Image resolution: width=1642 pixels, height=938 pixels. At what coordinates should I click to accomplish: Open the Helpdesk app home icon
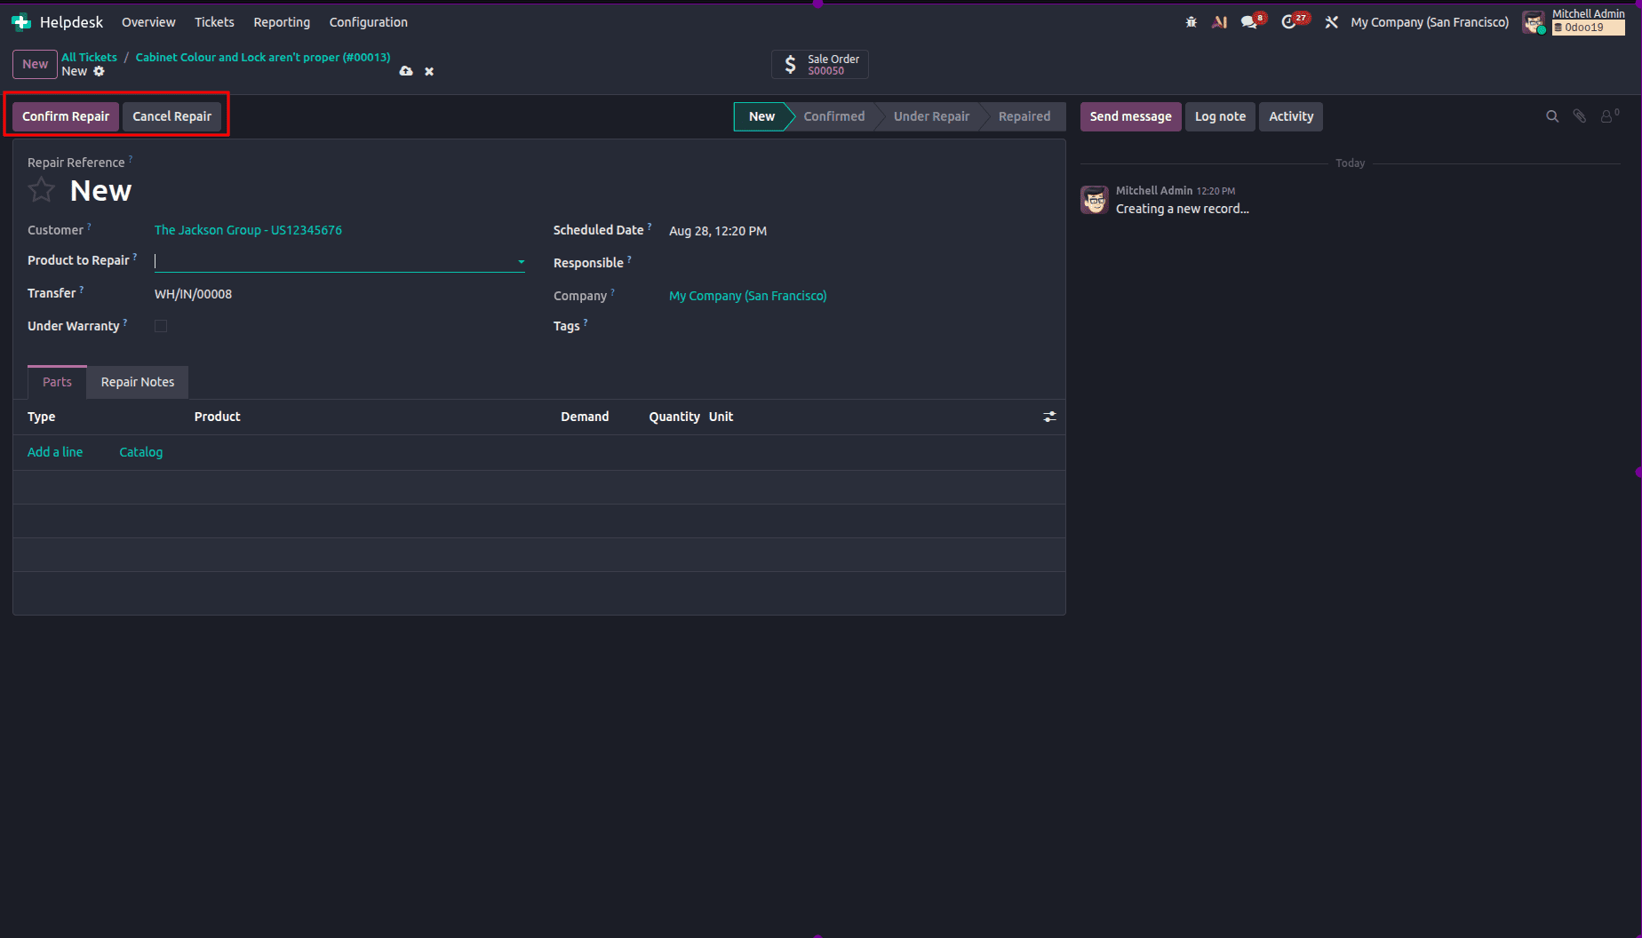(x=21, y=22)
